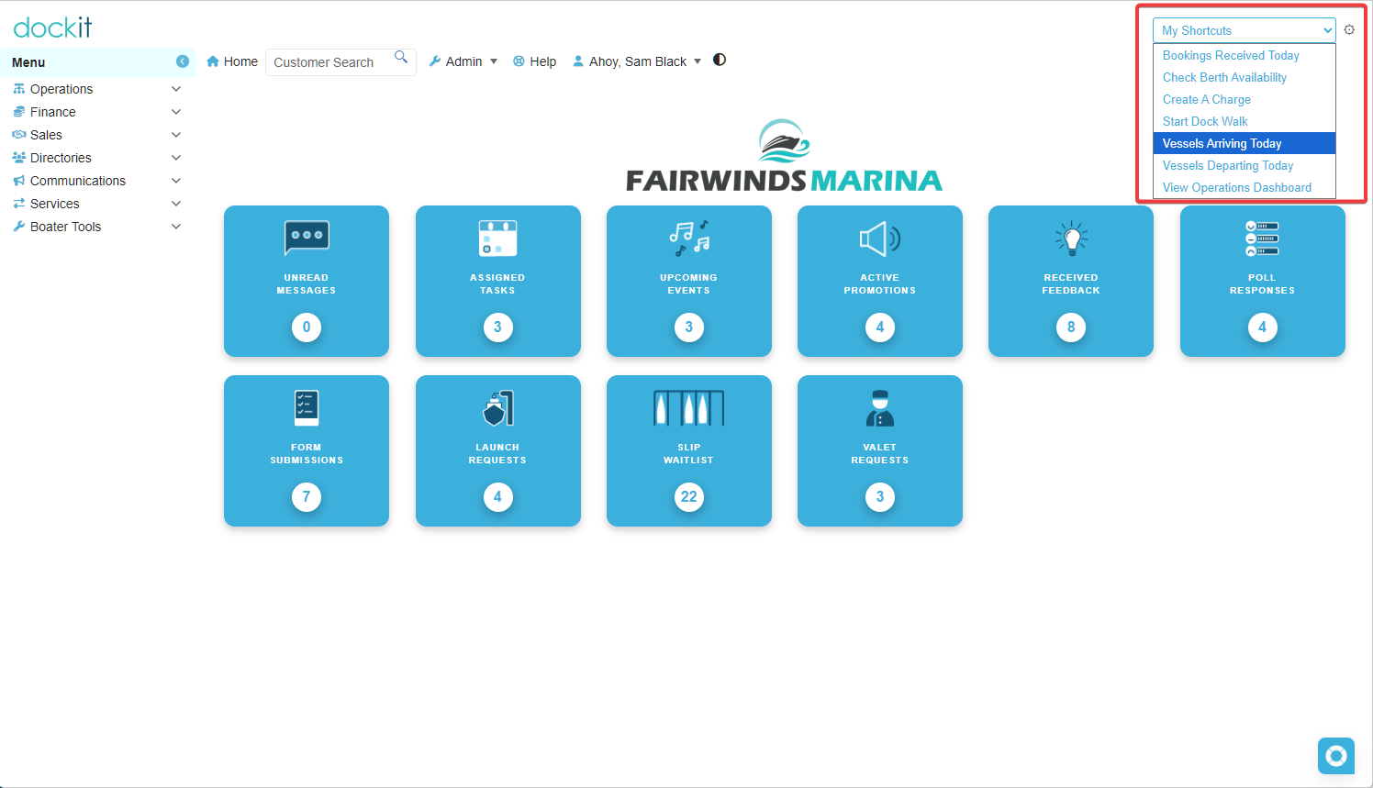Expand the Finance menu chevron
Screen dimensions: 1373x788
point(176,112)
